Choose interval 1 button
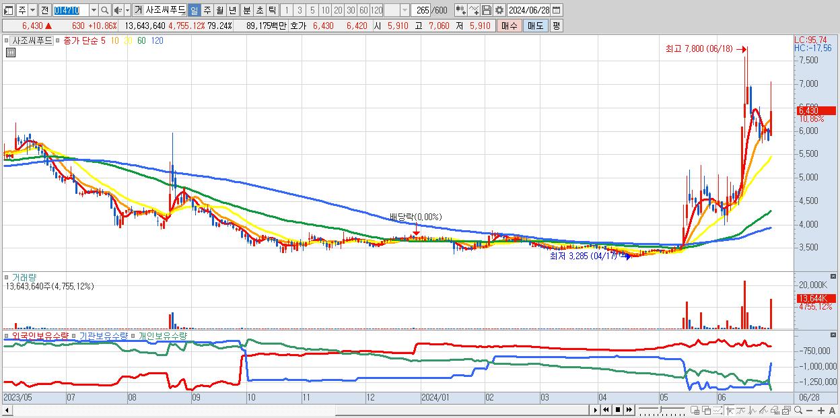The image size is (840, 418). [287, 10]
